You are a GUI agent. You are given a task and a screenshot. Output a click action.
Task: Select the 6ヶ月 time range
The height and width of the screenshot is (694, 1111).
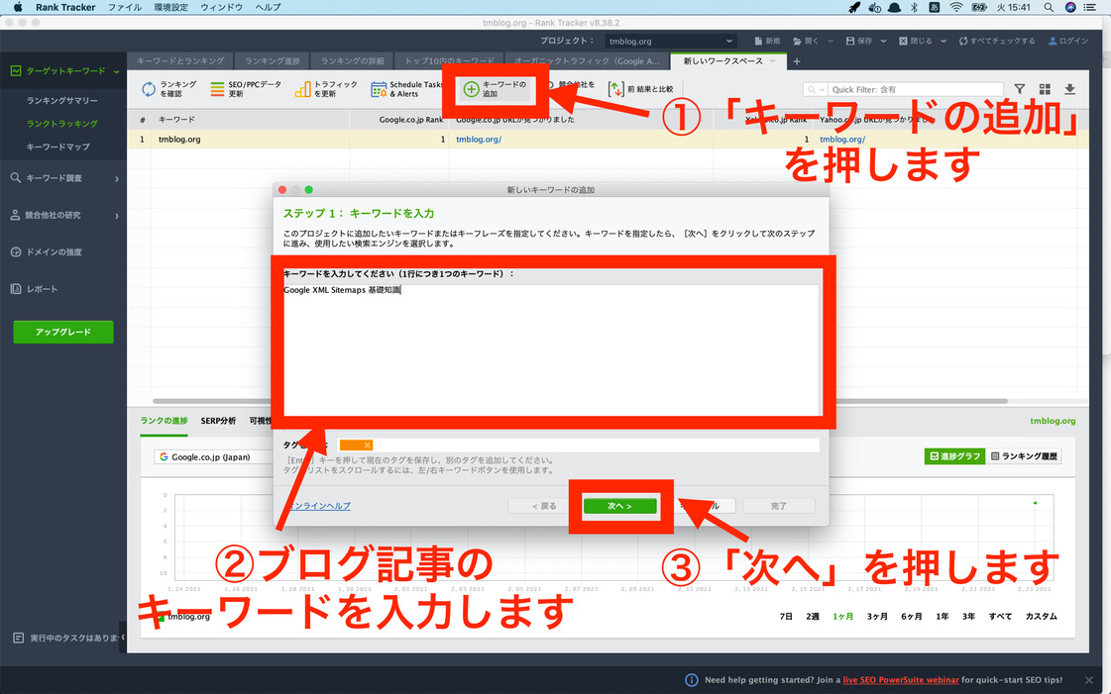911,616
